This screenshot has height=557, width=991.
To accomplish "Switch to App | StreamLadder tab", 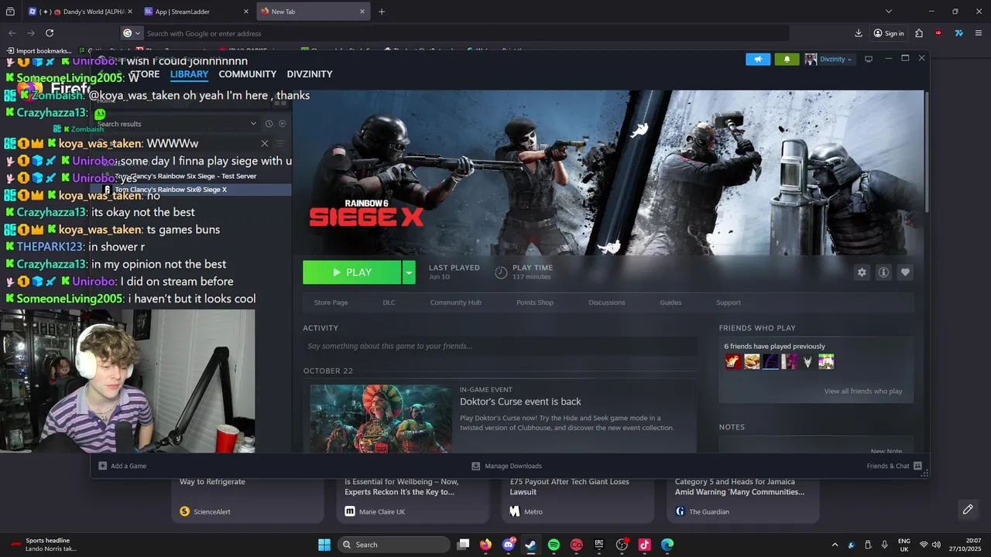I will (x=197, y=12).
